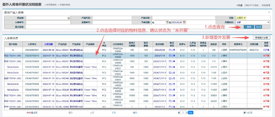Screen dimensions: 275x117
Task: Click 新增委外发票 to add an invoice
Action: tap(261, 38)
